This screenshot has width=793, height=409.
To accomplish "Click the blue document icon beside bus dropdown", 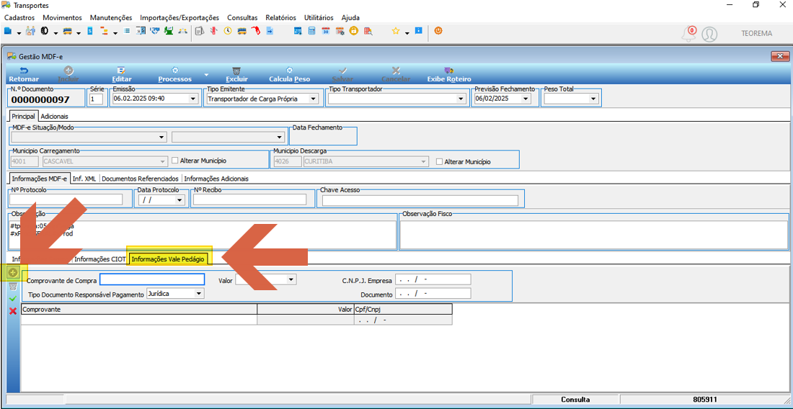I will tap(90, 31).
